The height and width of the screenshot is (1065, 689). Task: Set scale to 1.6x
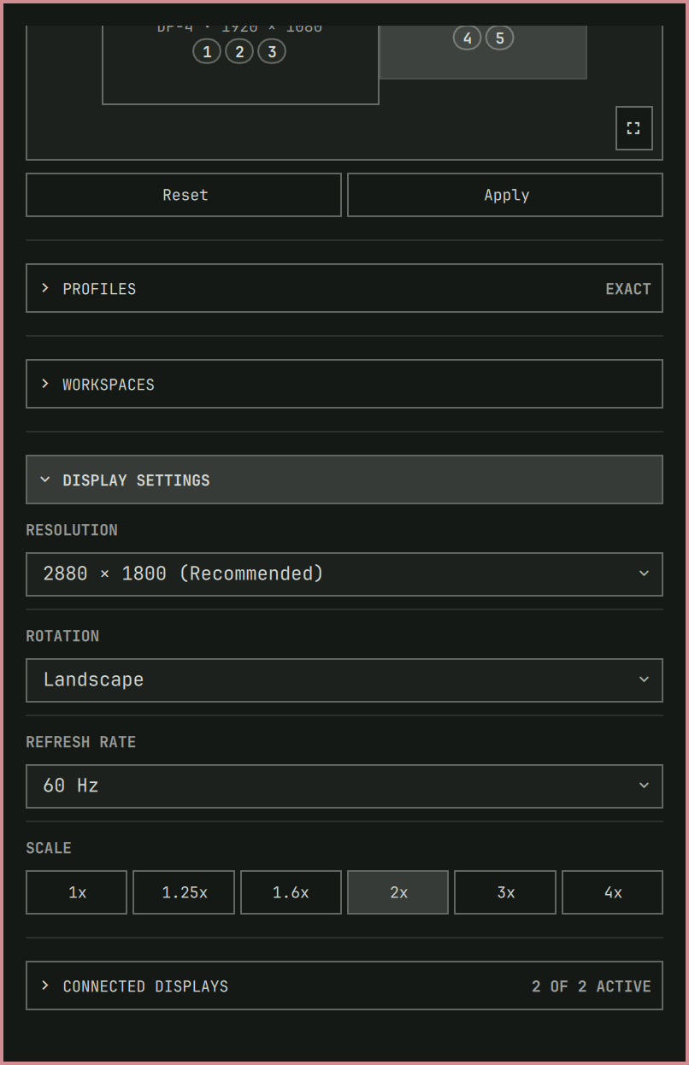coord(291,892)
